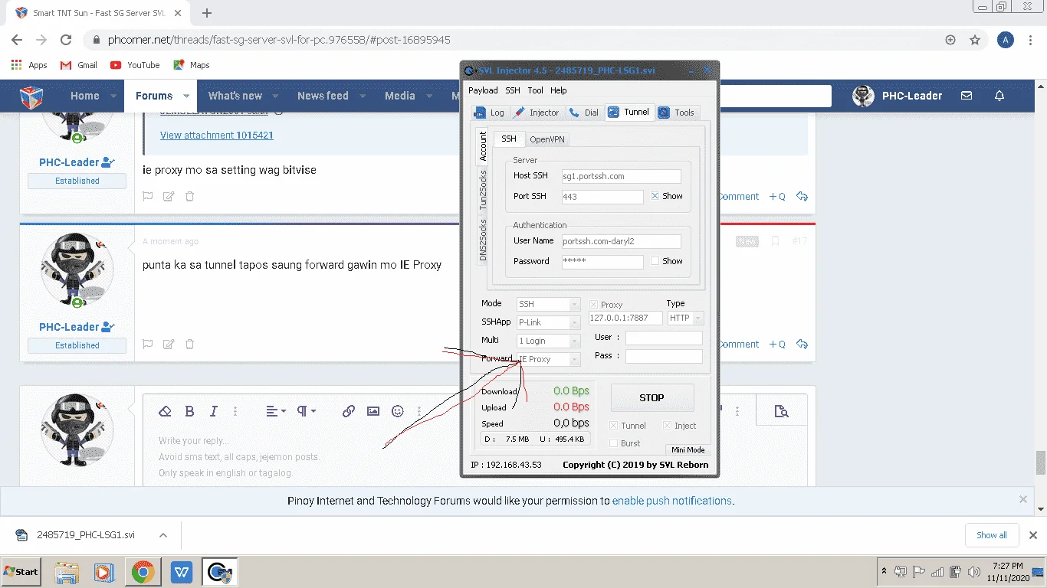Open the Tool menu
1047x588 pixels.
[535, 90]
